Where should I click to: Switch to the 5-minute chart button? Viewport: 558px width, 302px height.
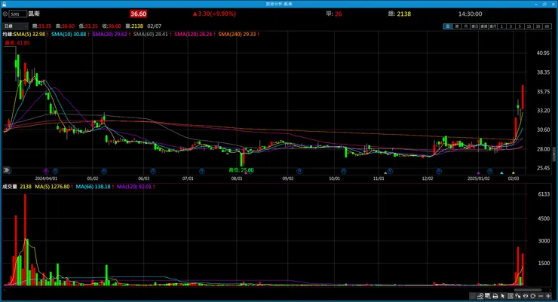tap(520, 26)
